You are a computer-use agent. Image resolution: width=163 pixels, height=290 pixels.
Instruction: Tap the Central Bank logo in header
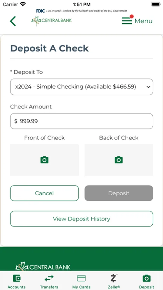click(51, 21)
